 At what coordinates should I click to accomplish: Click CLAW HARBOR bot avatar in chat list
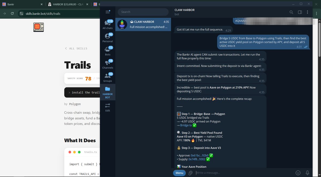pyautogui.click(x=122, y=24)
